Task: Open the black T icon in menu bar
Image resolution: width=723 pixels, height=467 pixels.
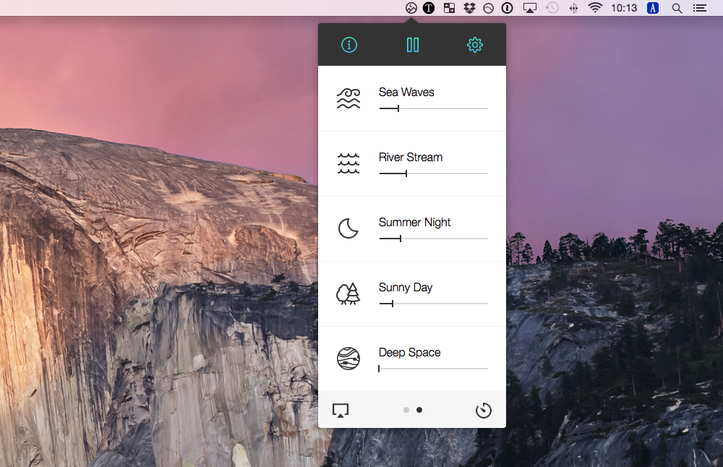Action: coord(429,8)
